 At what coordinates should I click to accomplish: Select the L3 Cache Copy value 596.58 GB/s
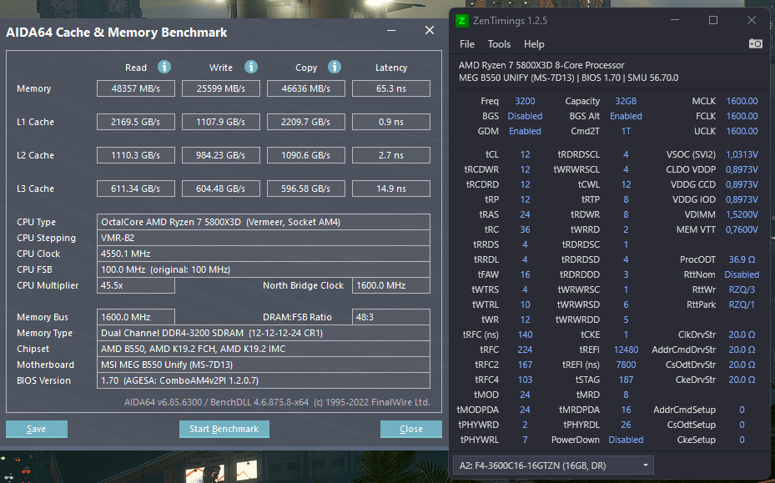coord(306,189)
